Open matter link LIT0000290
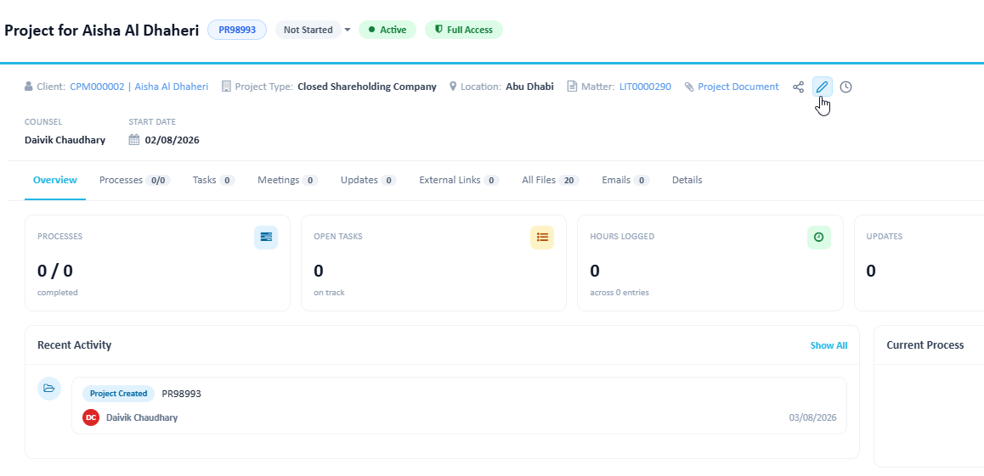The image size is (984, 476). [x=645, y=87]
